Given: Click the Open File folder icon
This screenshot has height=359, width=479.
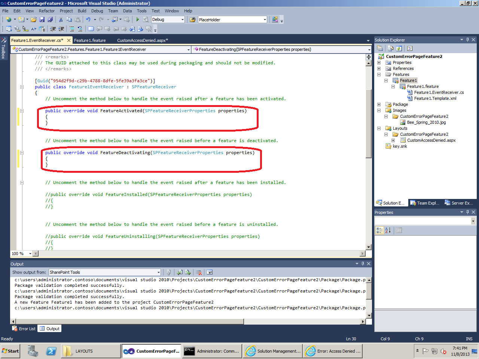Looking at the screenshot, I should pos(34,19).
